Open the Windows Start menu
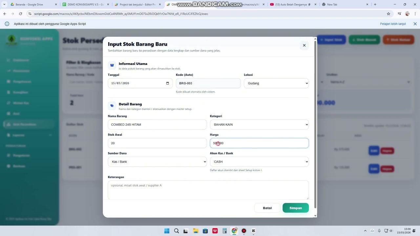The width and height of the screenshot is (420, 236). coord(167,231)
